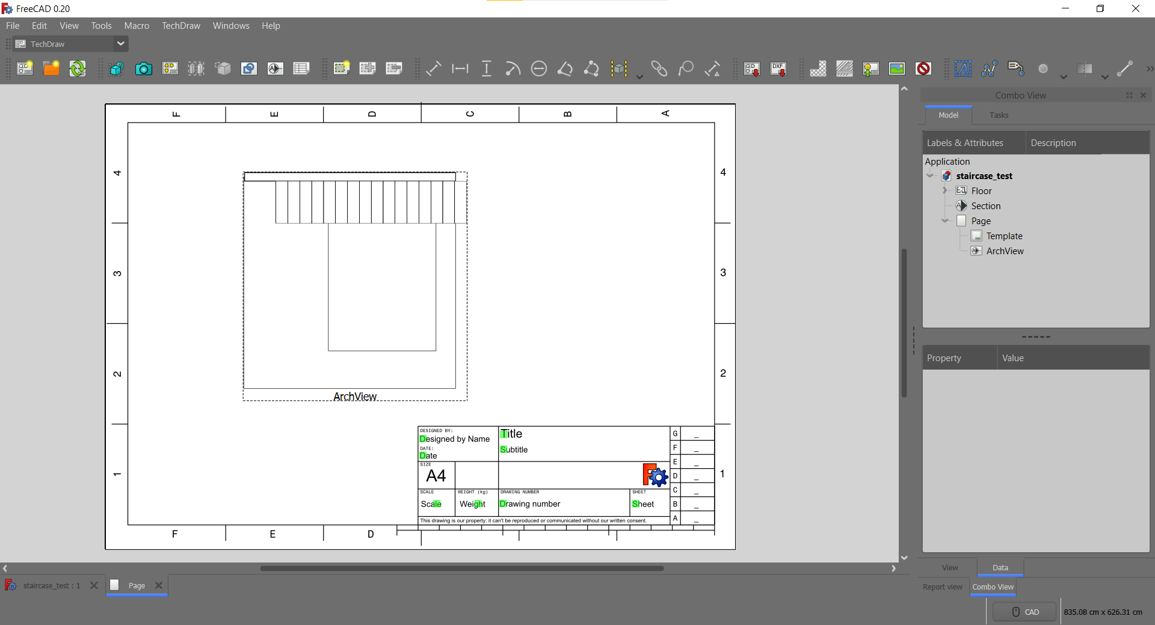Image resolution: width=1155 pixels, height=625 pixels.
Task: Click the CAD navigation style button
Action: [1025, 612]
